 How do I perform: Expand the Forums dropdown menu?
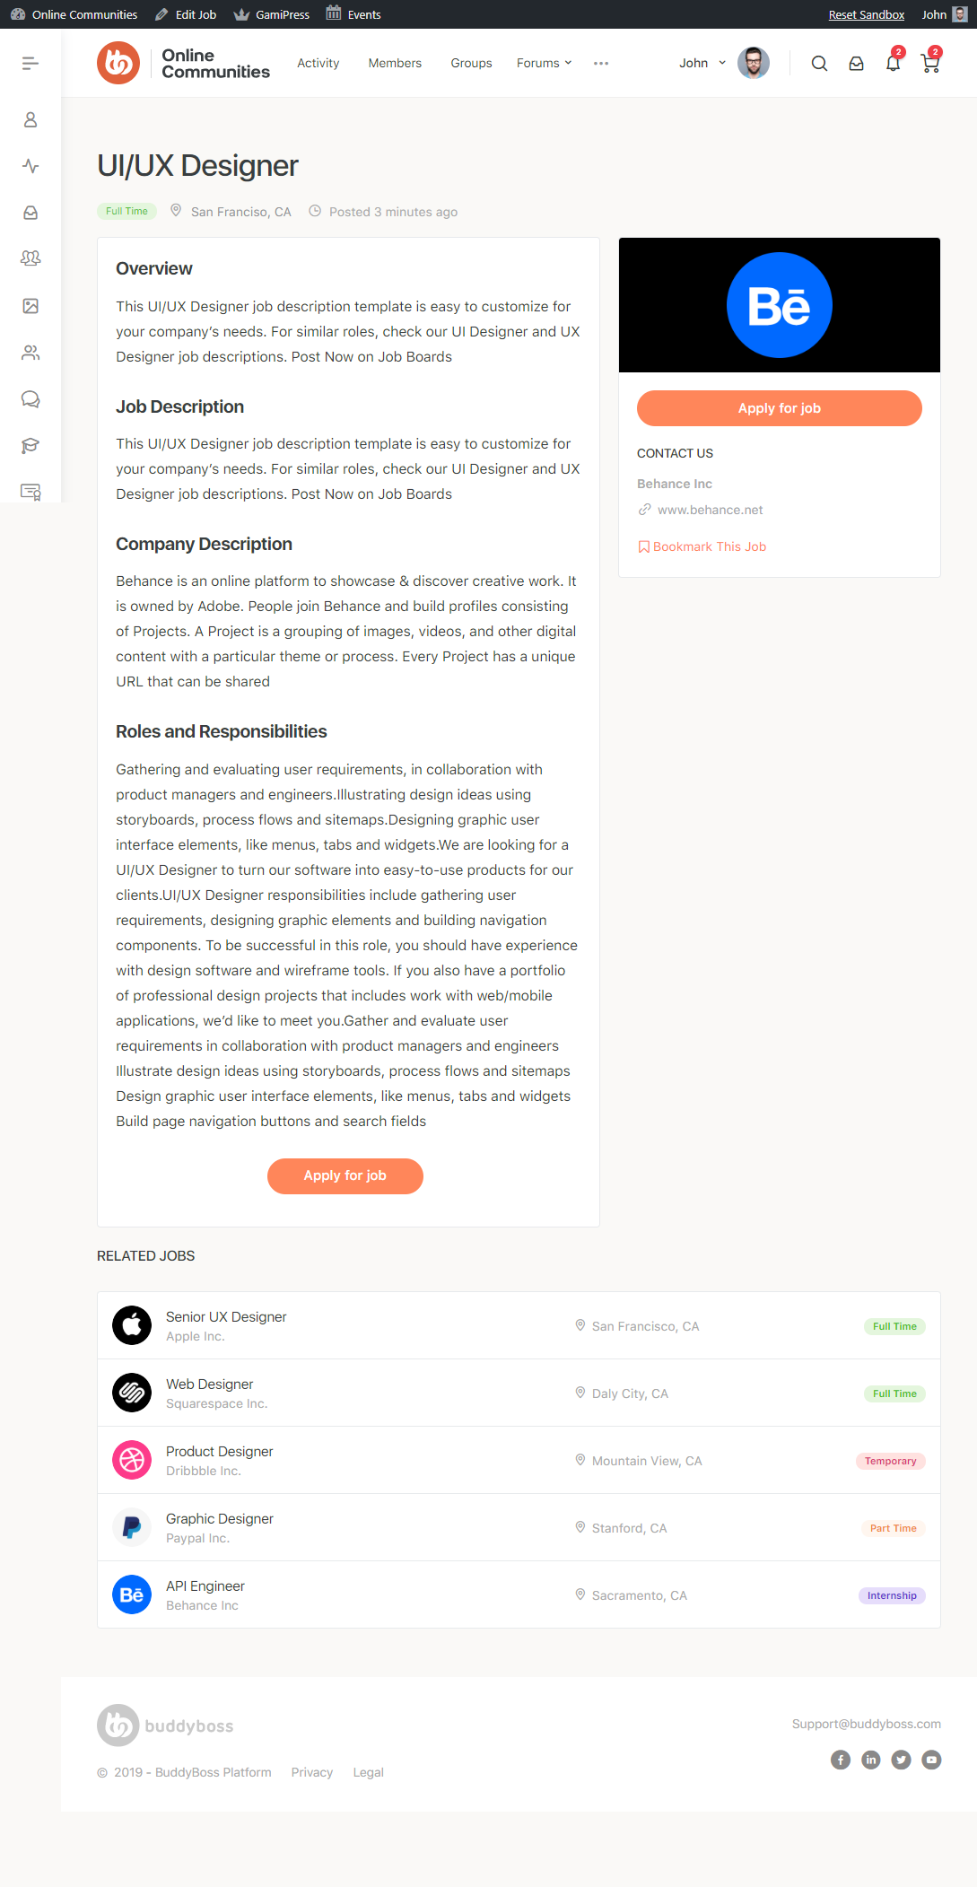[x=544, y=64]
